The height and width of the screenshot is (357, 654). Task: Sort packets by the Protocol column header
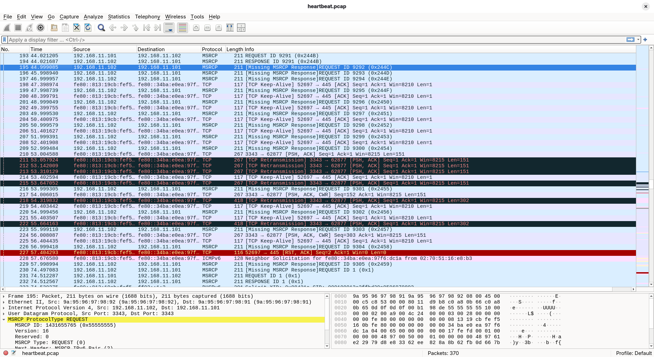click(x=212, y=49)
